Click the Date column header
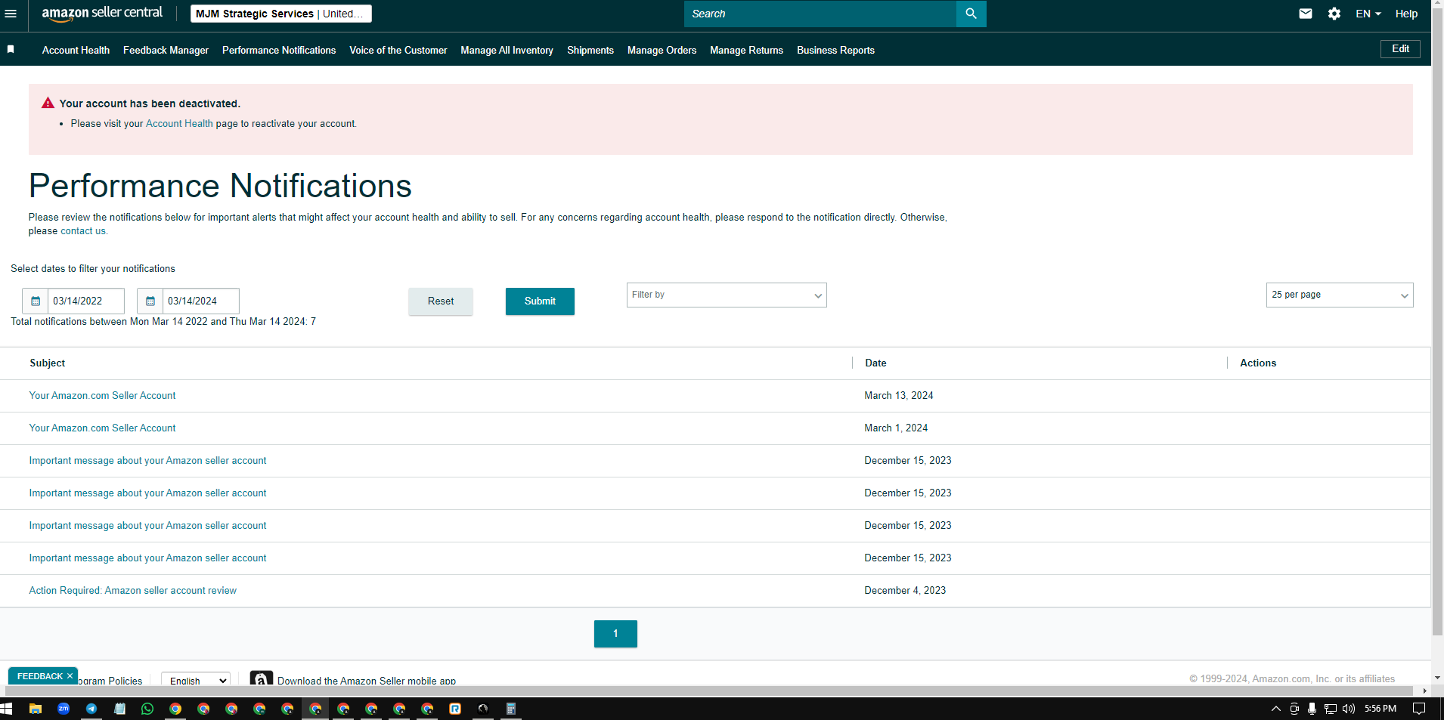The height and width of the screenshot is (720, 1444). tap(875, 363)
